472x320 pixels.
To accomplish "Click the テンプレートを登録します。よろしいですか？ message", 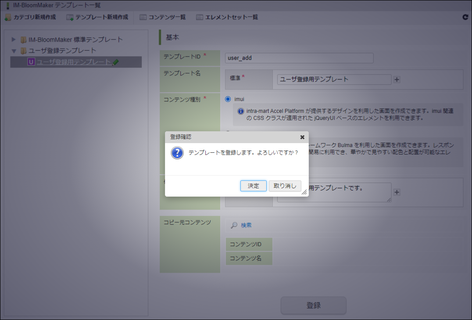I will pyautogui.click(x=243, y=153).
